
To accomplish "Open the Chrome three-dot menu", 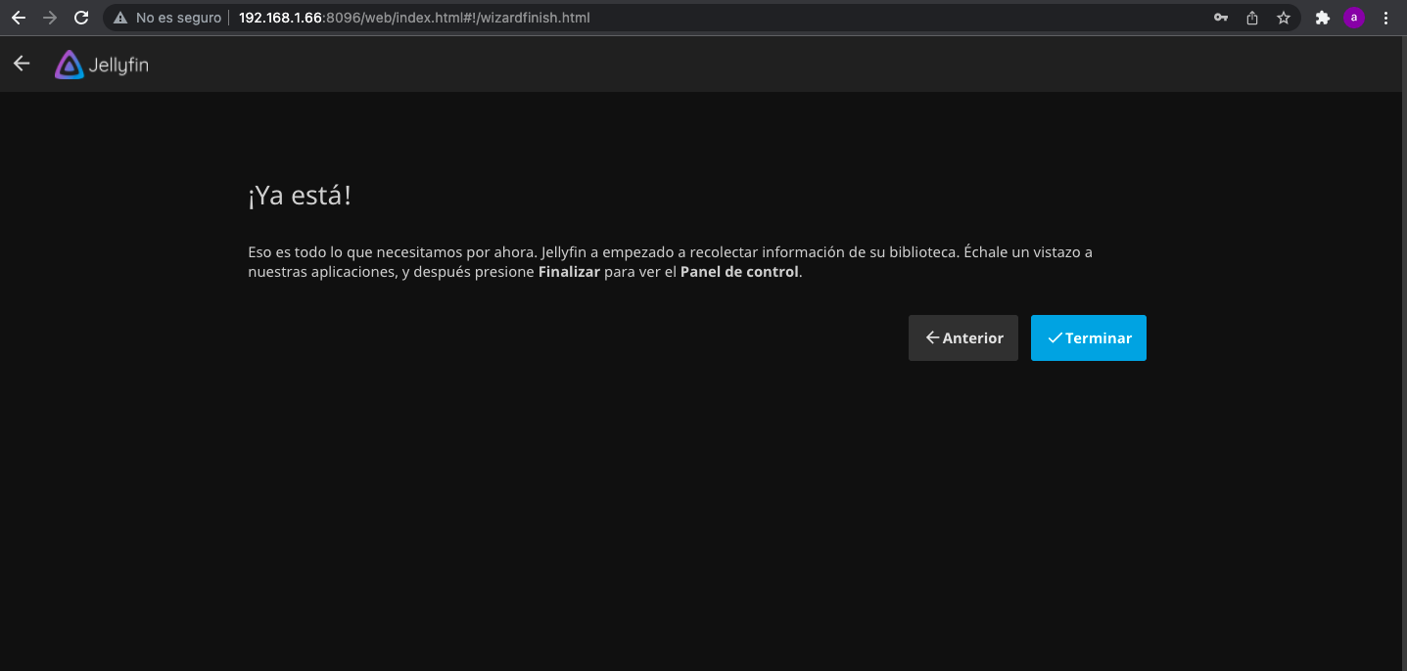I will click(x=1385, y=18).
